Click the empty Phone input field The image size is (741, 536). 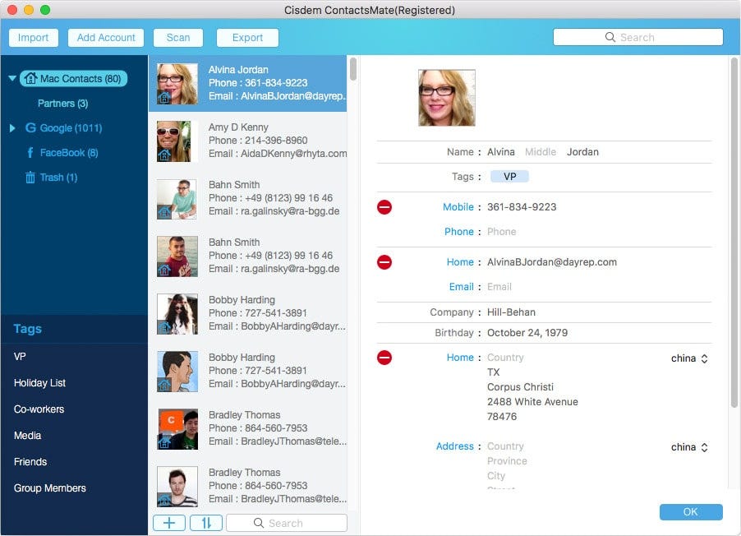point(501,231)
